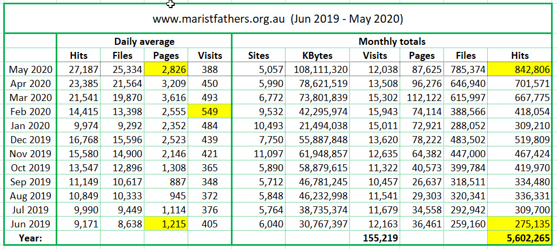Select the 'Daily average' header cell

[x=144, y=42]
